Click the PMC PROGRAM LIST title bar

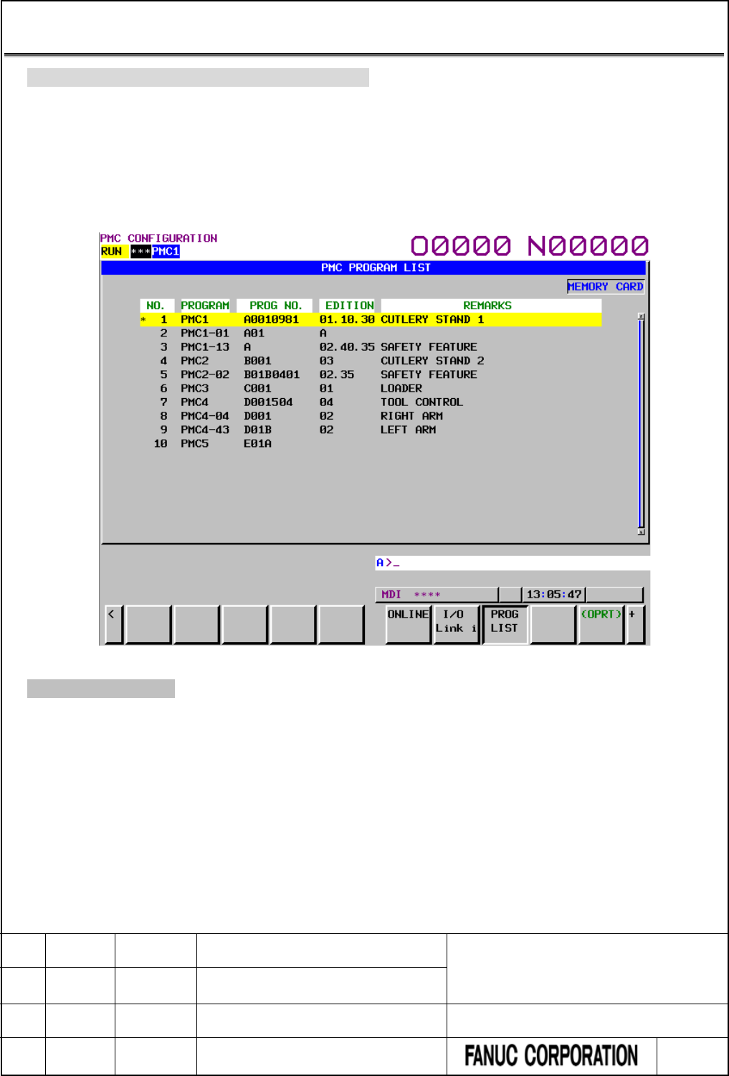click(374, 268)
